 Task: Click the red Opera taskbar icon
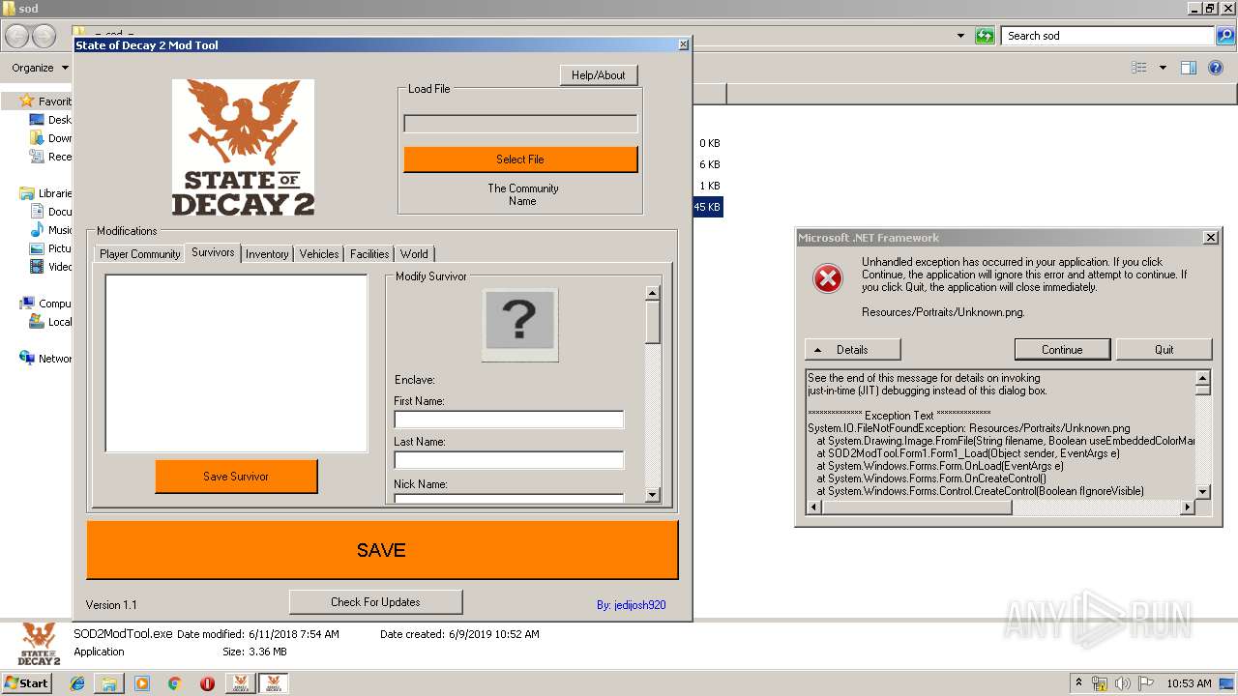pyautogui.click(x=207, y=683)
